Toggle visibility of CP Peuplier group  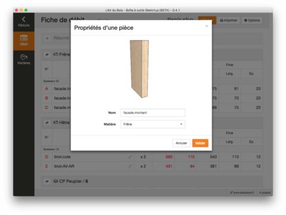[x=47, y=181]
